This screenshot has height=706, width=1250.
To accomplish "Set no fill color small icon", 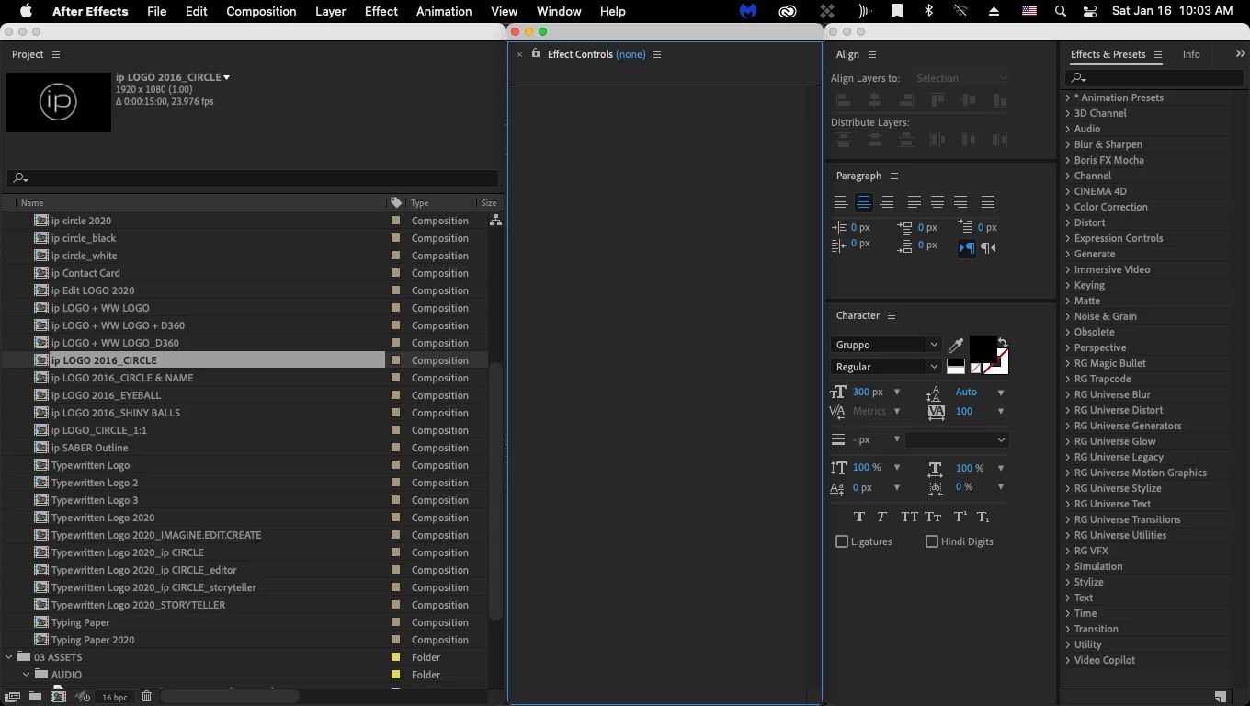I will (975, 369).
